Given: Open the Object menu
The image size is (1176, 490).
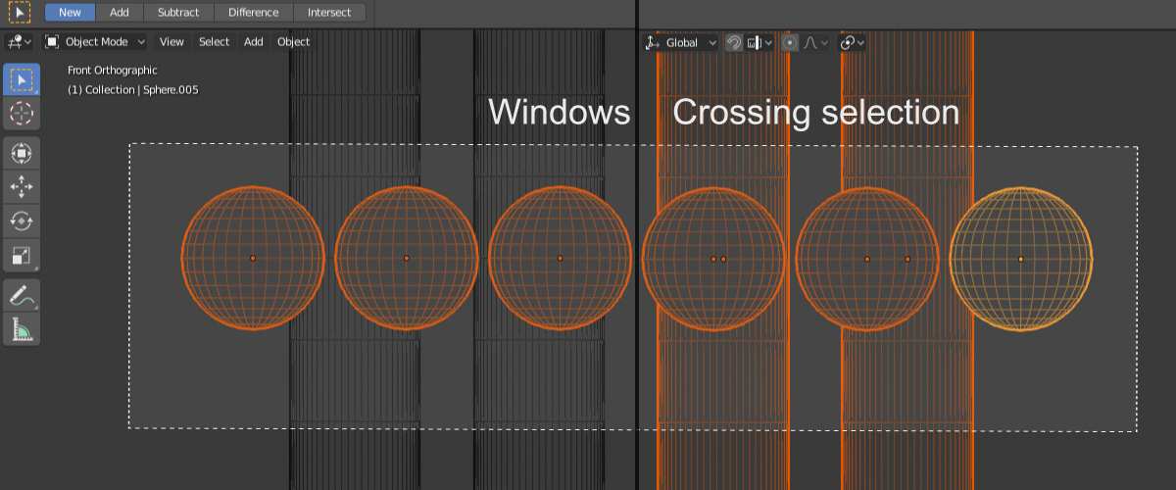Looking at the screenshot, I should (293, 42).
